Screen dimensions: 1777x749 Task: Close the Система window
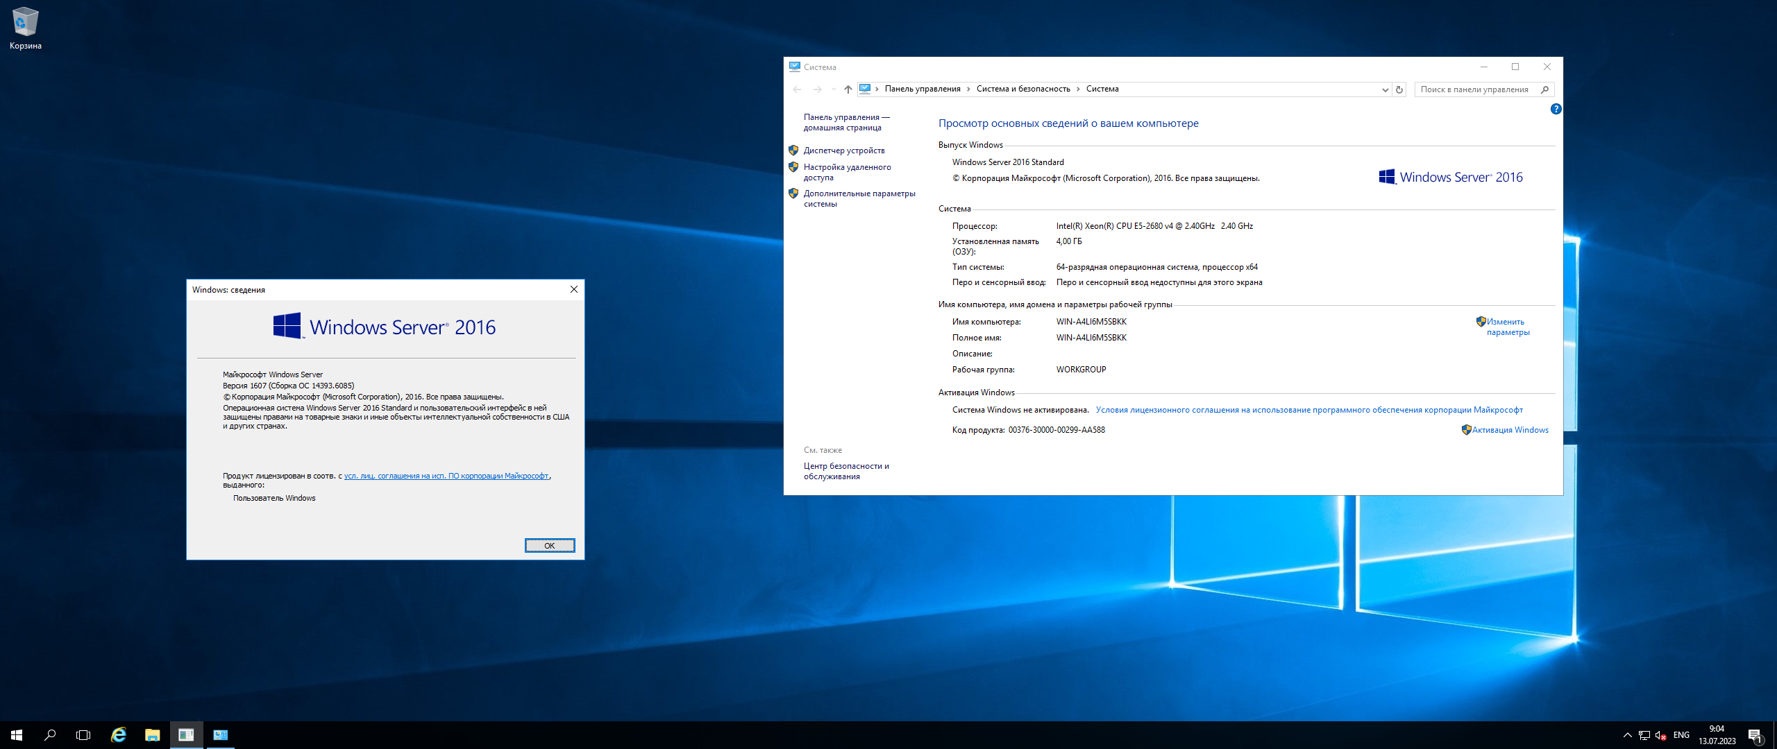1547,67
